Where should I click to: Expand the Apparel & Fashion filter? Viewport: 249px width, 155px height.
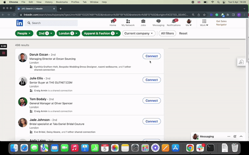pyautogui.click(x=101, y=33)
